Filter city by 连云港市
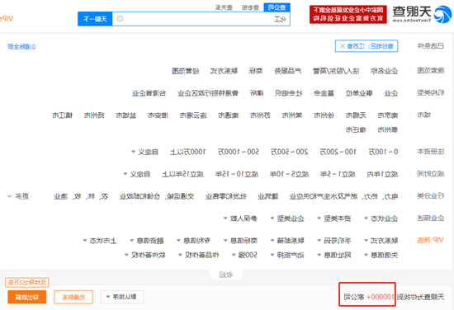 pyautogui.click(x=193, y=115)
